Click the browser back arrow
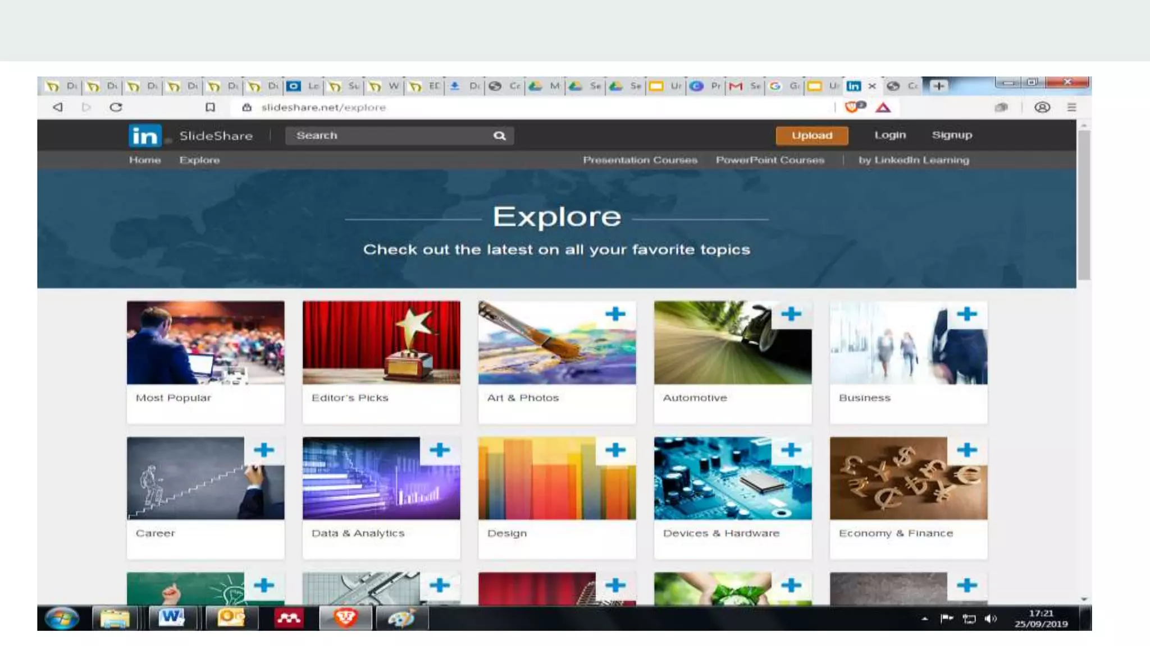Image resolution: width=1150 pixels, height=646 pixels. coord(58,107)
